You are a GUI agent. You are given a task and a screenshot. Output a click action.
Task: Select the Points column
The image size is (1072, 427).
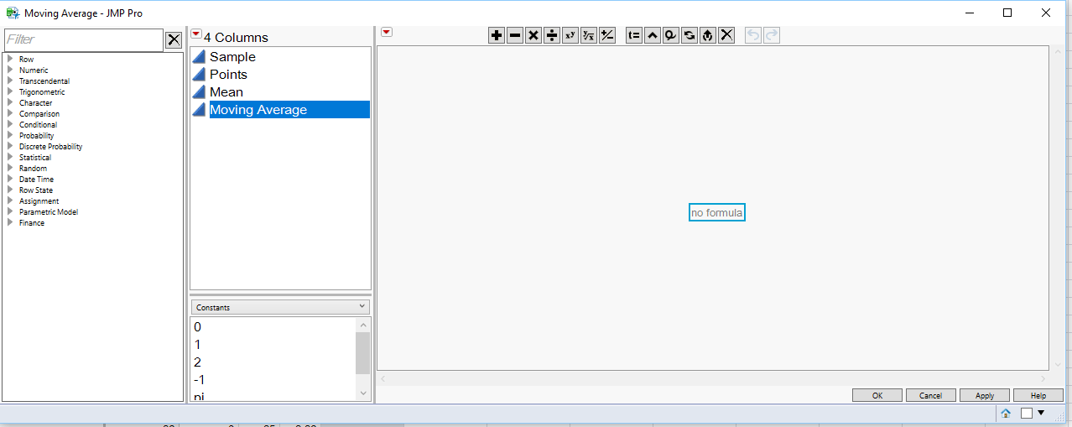pyautogui.click(x=280, y=74)
